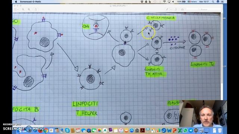Image resolution: width=239 pixels, height=134 pixels.
Task: Open Preview sidebar view dropdown
Action: pos(16,9)
